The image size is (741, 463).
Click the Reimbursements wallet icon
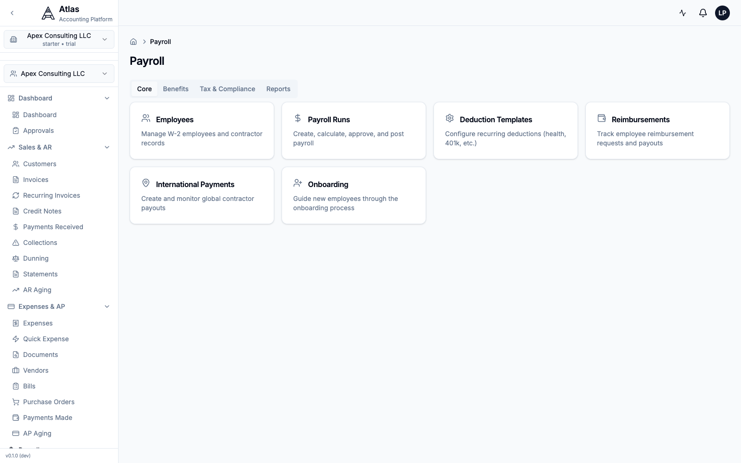point(602,119)
